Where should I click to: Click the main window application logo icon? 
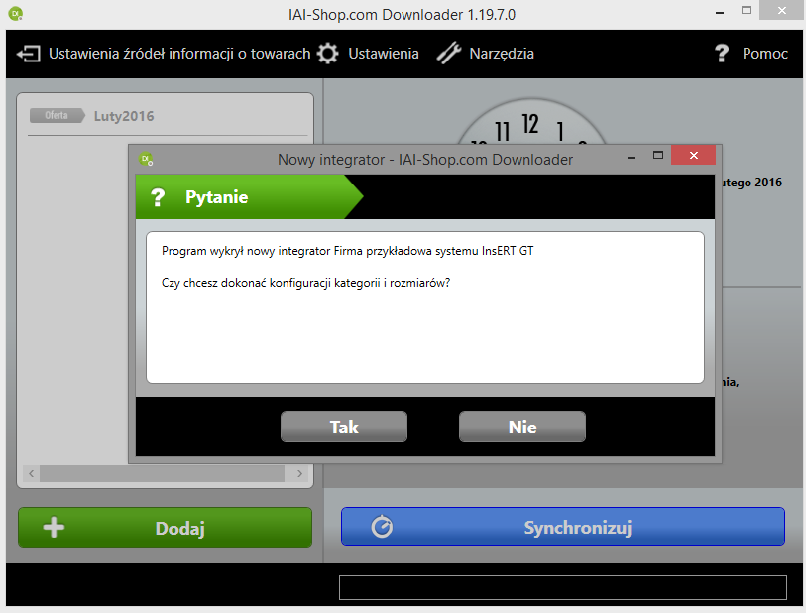(16, 14)
